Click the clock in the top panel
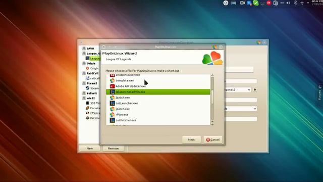The image size is (323, 182). pos(317,3)
